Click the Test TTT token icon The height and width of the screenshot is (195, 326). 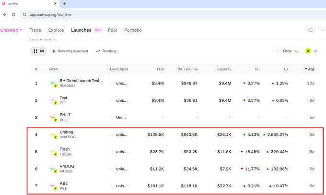pos(53,100)
